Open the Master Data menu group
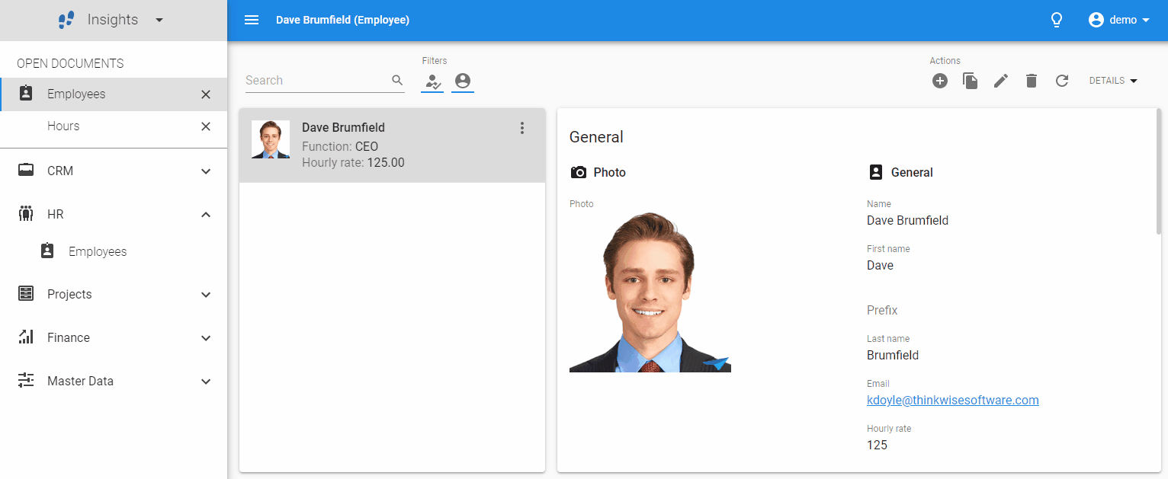 [114, 382]
